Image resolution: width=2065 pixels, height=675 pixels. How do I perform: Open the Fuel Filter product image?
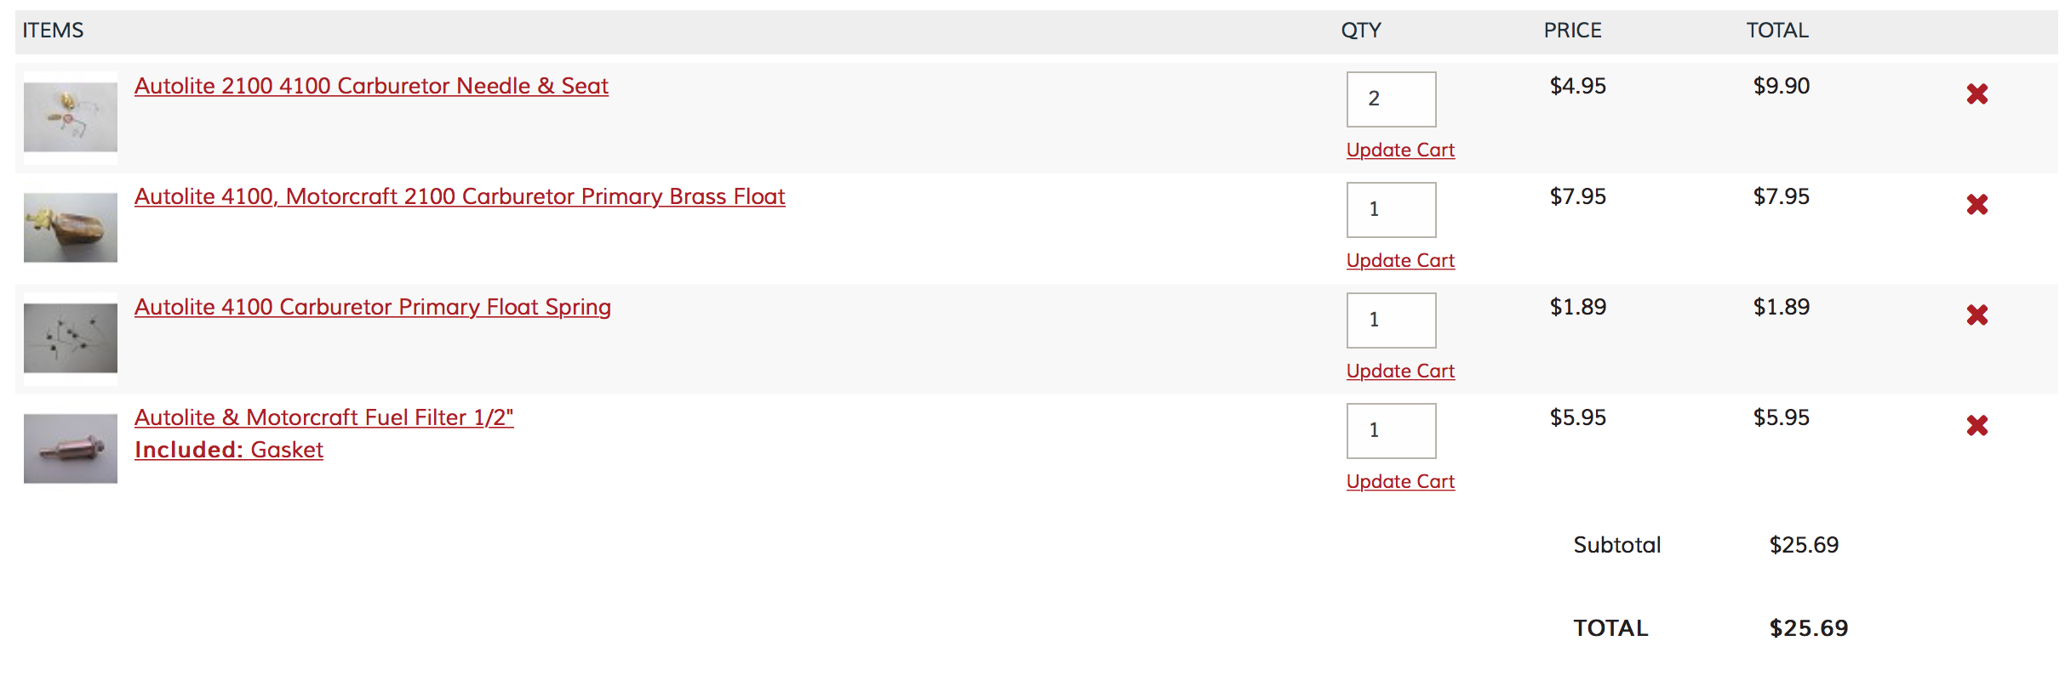click(71, 449)
